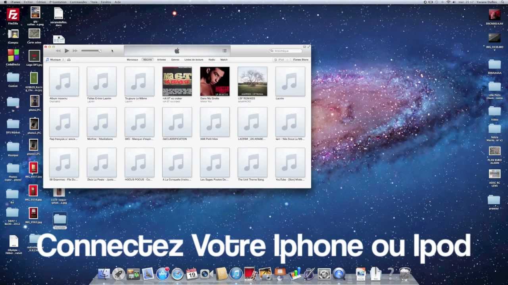Open QuickTime Player from the Dock
508x285 pixels.
[x=339, y=274]
